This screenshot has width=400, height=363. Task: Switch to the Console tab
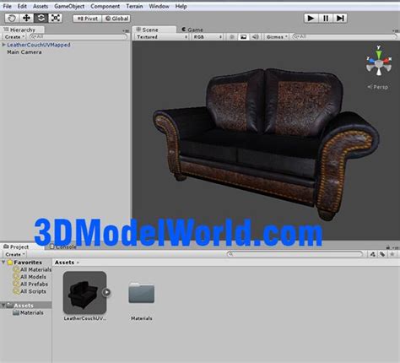[63, 247]
